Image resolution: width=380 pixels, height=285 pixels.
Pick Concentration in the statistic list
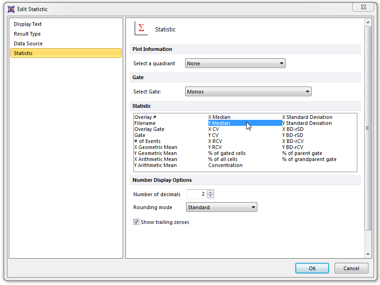point(225,165)
